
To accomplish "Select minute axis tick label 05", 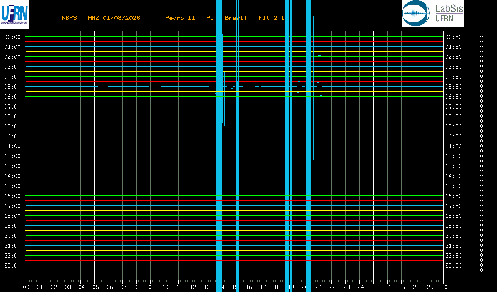I will (96, 287).
